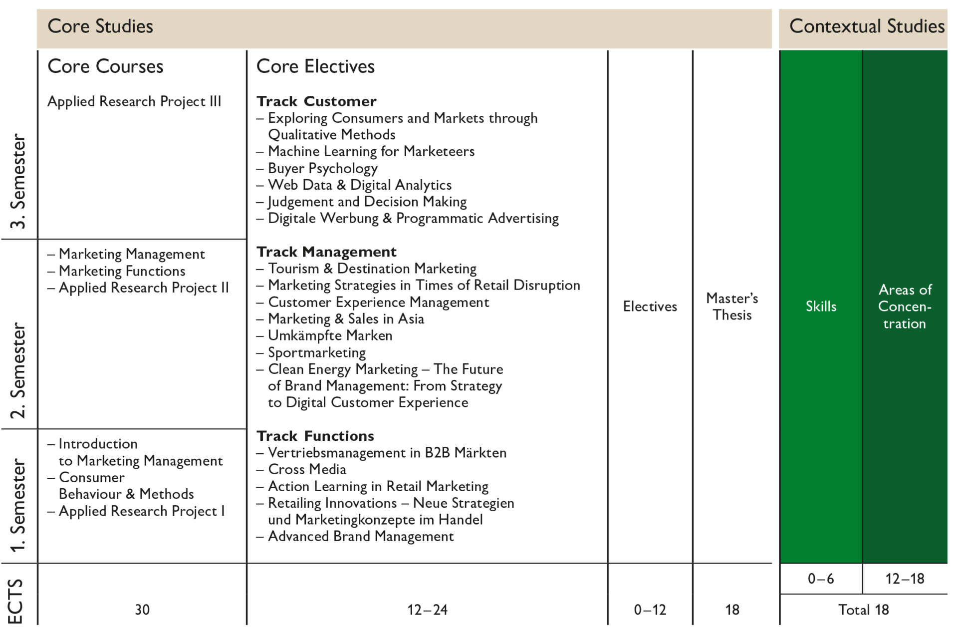This screenshot has height=631, width=957.
Task: Click the Track Customer heading
Action: [316, 101]
